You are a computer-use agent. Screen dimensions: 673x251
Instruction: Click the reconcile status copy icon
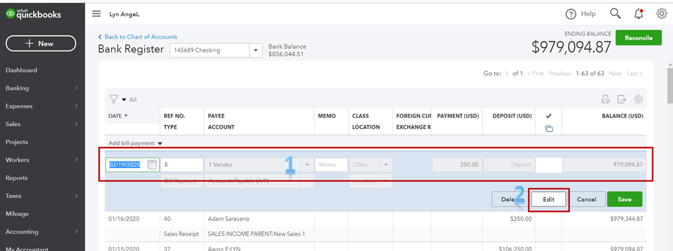click(548, 129)
